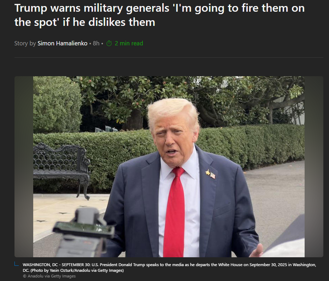
Task: Click the American flag lapel pin
Action: point(213,175)
